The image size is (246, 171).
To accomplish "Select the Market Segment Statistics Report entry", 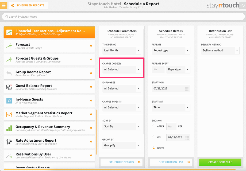I will pos(49,114).
